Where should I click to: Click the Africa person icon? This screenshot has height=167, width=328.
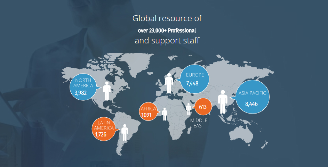[165, 114]
